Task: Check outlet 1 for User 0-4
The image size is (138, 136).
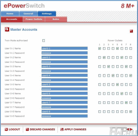Action: (x=100, y=76)
